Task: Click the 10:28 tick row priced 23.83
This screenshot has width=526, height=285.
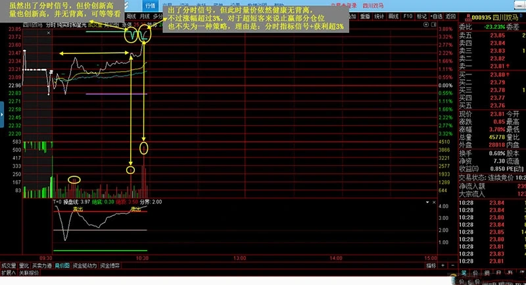Action: point(492,254)
